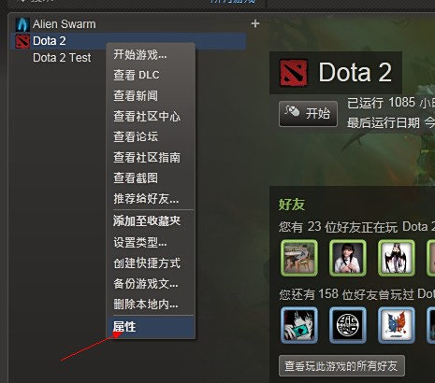
Task: Open the anime face blue-bordered avatar
Action: [299, 325]
